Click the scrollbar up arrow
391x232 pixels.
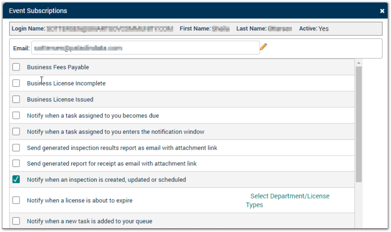point(359,62)
